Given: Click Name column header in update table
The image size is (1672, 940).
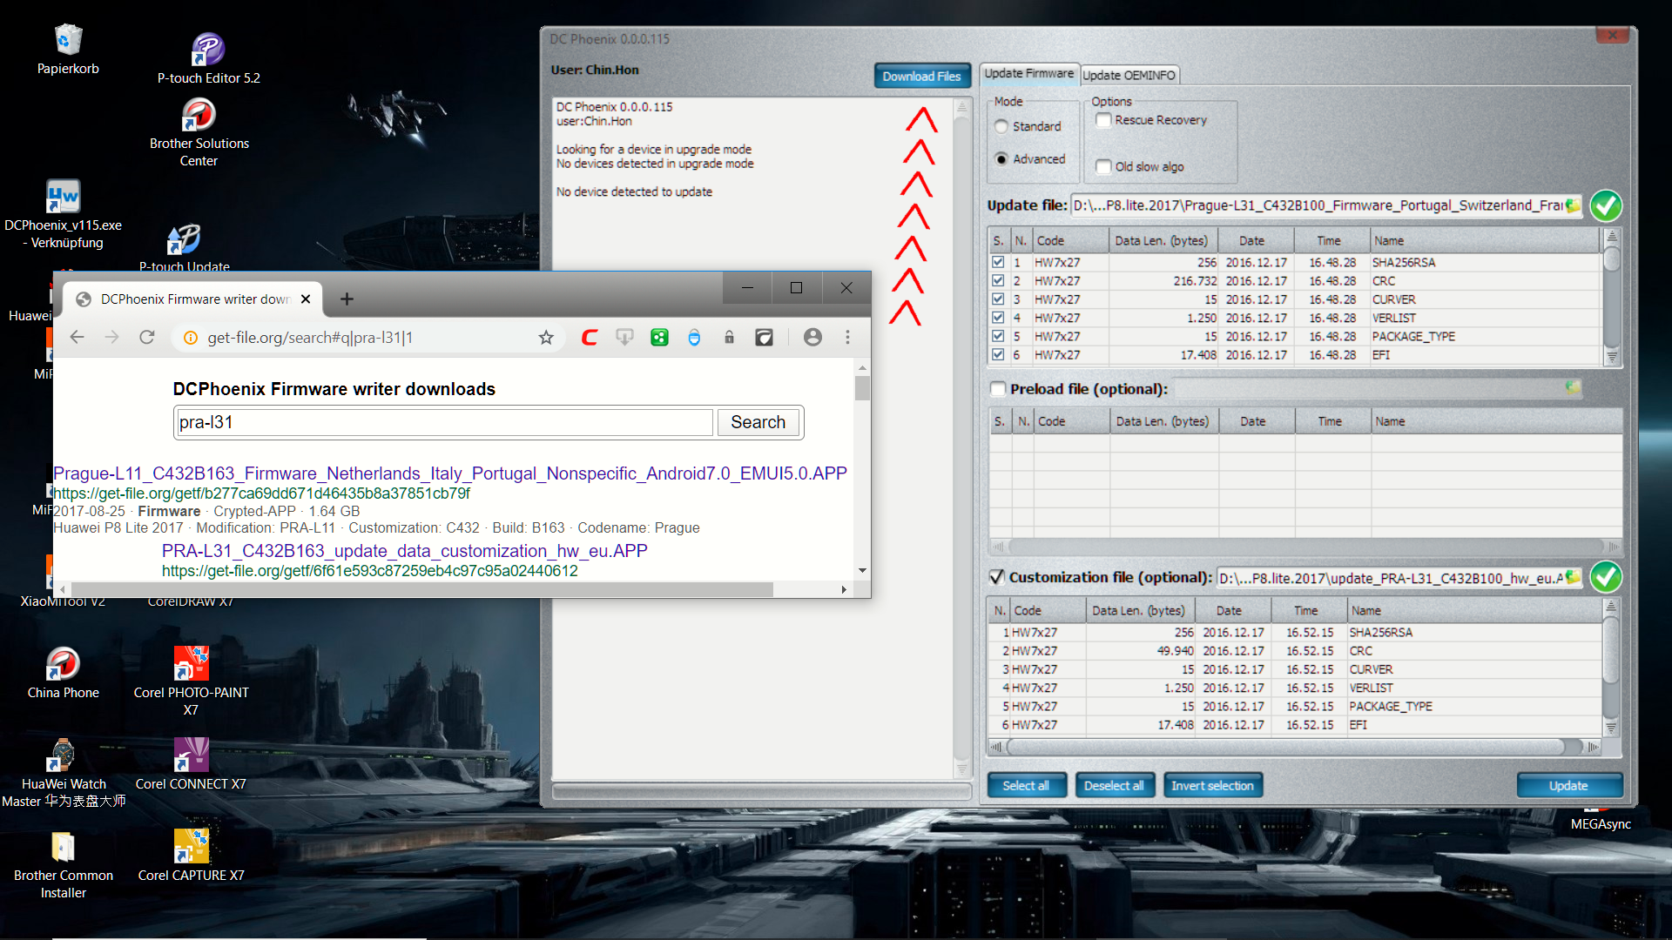Looking at the screenshot, I should 1484,240.
